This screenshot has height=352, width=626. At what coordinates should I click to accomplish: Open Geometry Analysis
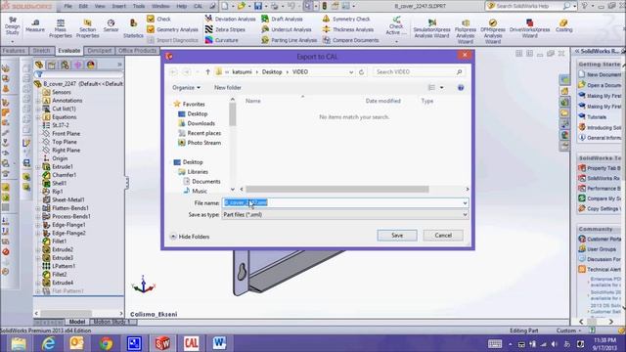point(172,29)
